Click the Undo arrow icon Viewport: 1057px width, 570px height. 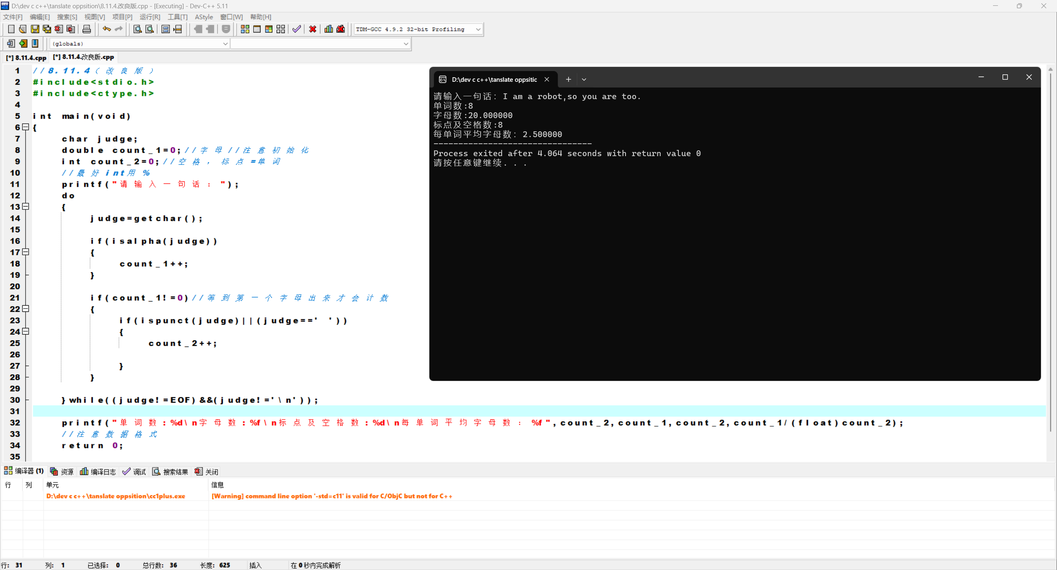coord(107,29)
